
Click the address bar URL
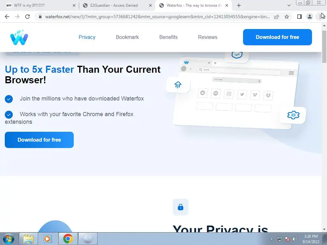tap(157, 17)
